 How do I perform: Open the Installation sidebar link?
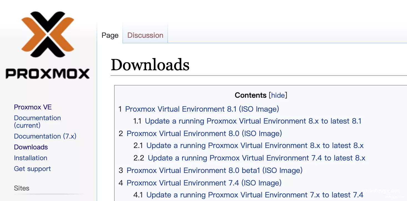pyautogui.click(x=31, y=158)
